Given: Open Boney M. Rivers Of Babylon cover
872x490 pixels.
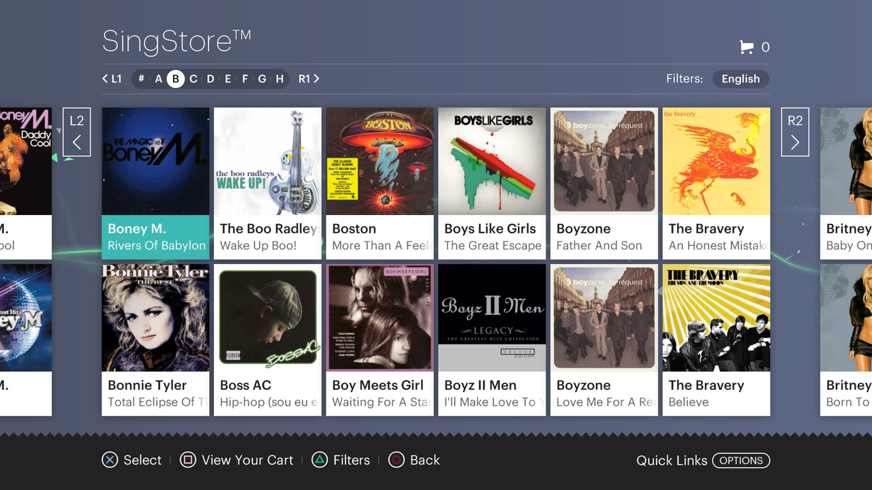Looking at the screenshot, I should coord(156,161).
